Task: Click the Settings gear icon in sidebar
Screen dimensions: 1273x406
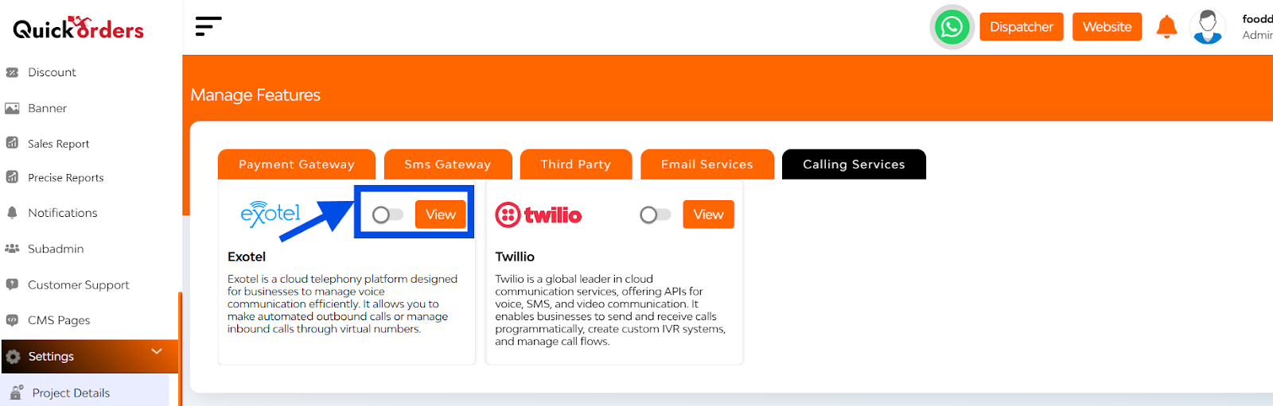Action: 13,357
